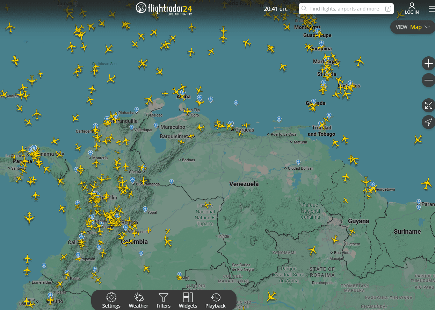Zoom out with the minus button

pos(428,80)
